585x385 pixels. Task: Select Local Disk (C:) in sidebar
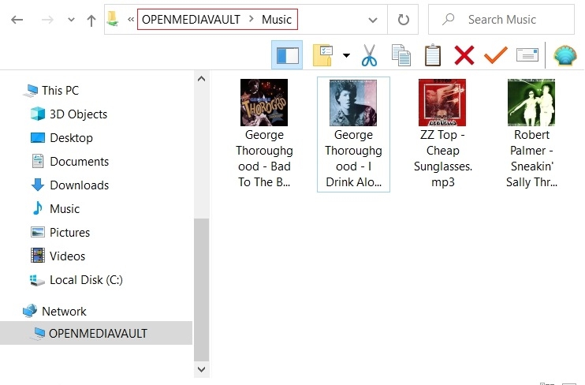tap(85, 279)
